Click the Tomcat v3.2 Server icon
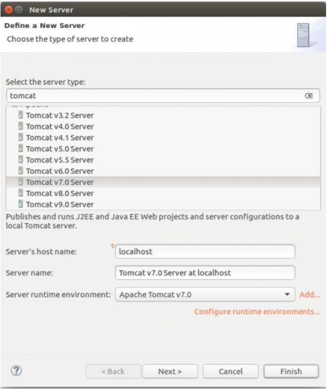The height and width of the screenshot is (389, 327). pos(20,115)
